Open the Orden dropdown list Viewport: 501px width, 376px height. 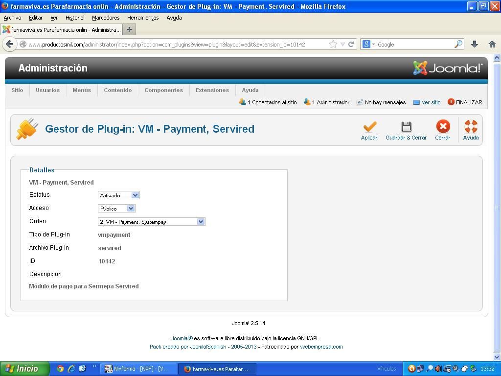pyautogui.click(x=152, y=222)
